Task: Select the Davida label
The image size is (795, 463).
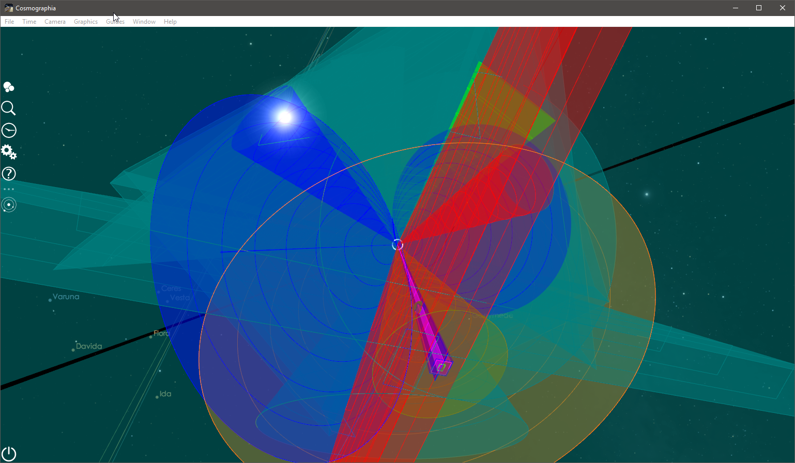Action: pos(89,346)
